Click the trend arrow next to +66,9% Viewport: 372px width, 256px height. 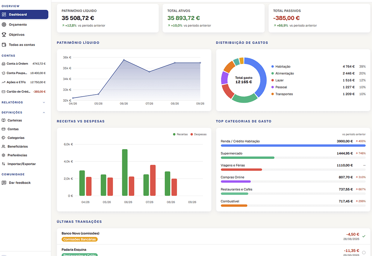pos(275,25)
